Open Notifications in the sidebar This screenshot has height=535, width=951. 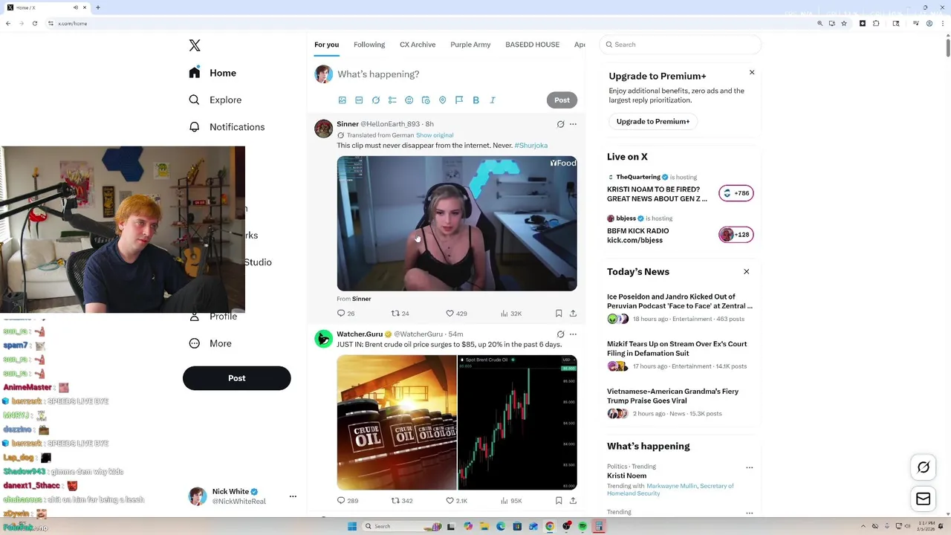tap(227, 127)
